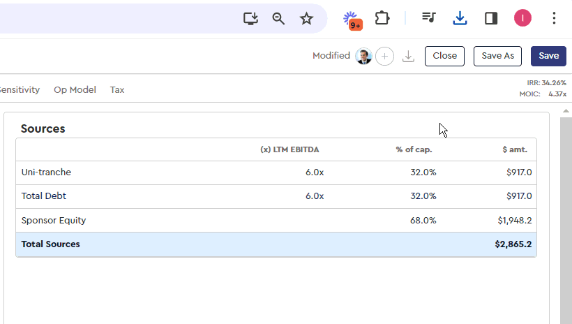572x324 pixels.
Task: Add a collaborator with the plus circle
Action: coord(384,57)
